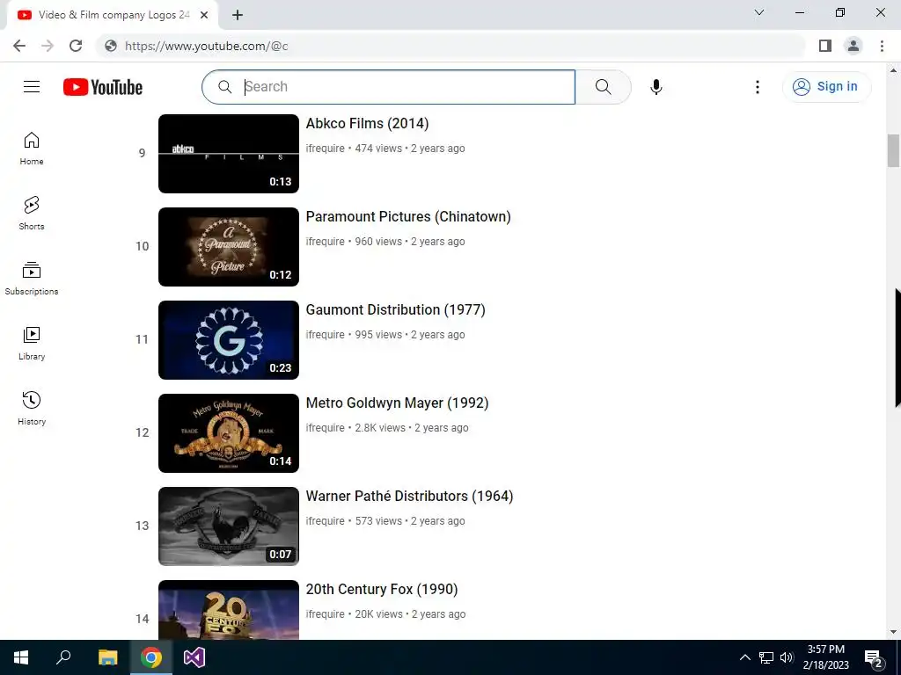Toggle the browser side panel
Viewport: 901px width, 675px height.
tap(825, 46)
